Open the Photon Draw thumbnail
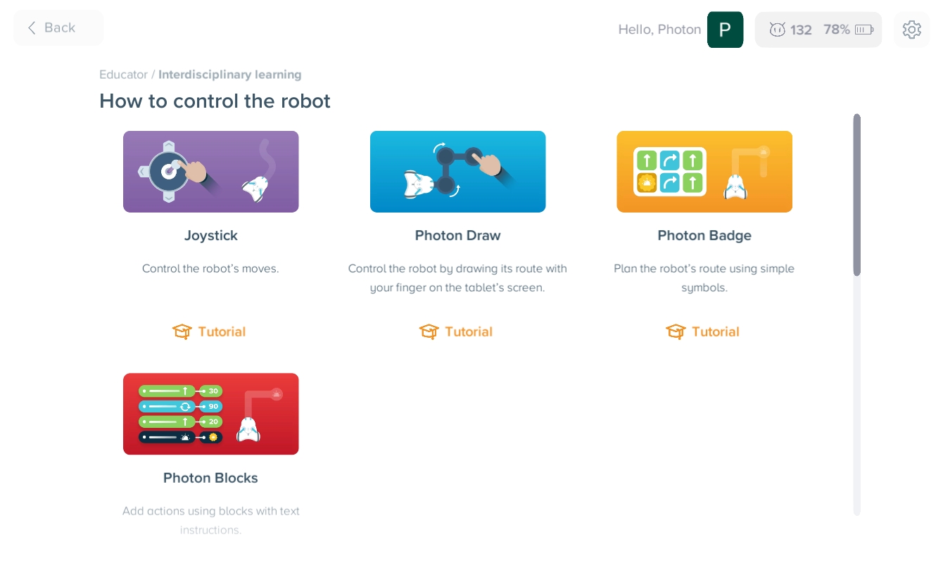943x563 pixels. [x=457, y=172]
